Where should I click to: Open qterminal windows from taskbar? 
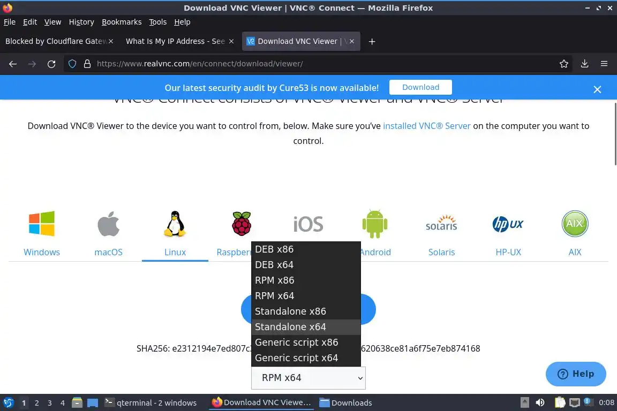tap(151, 403)
